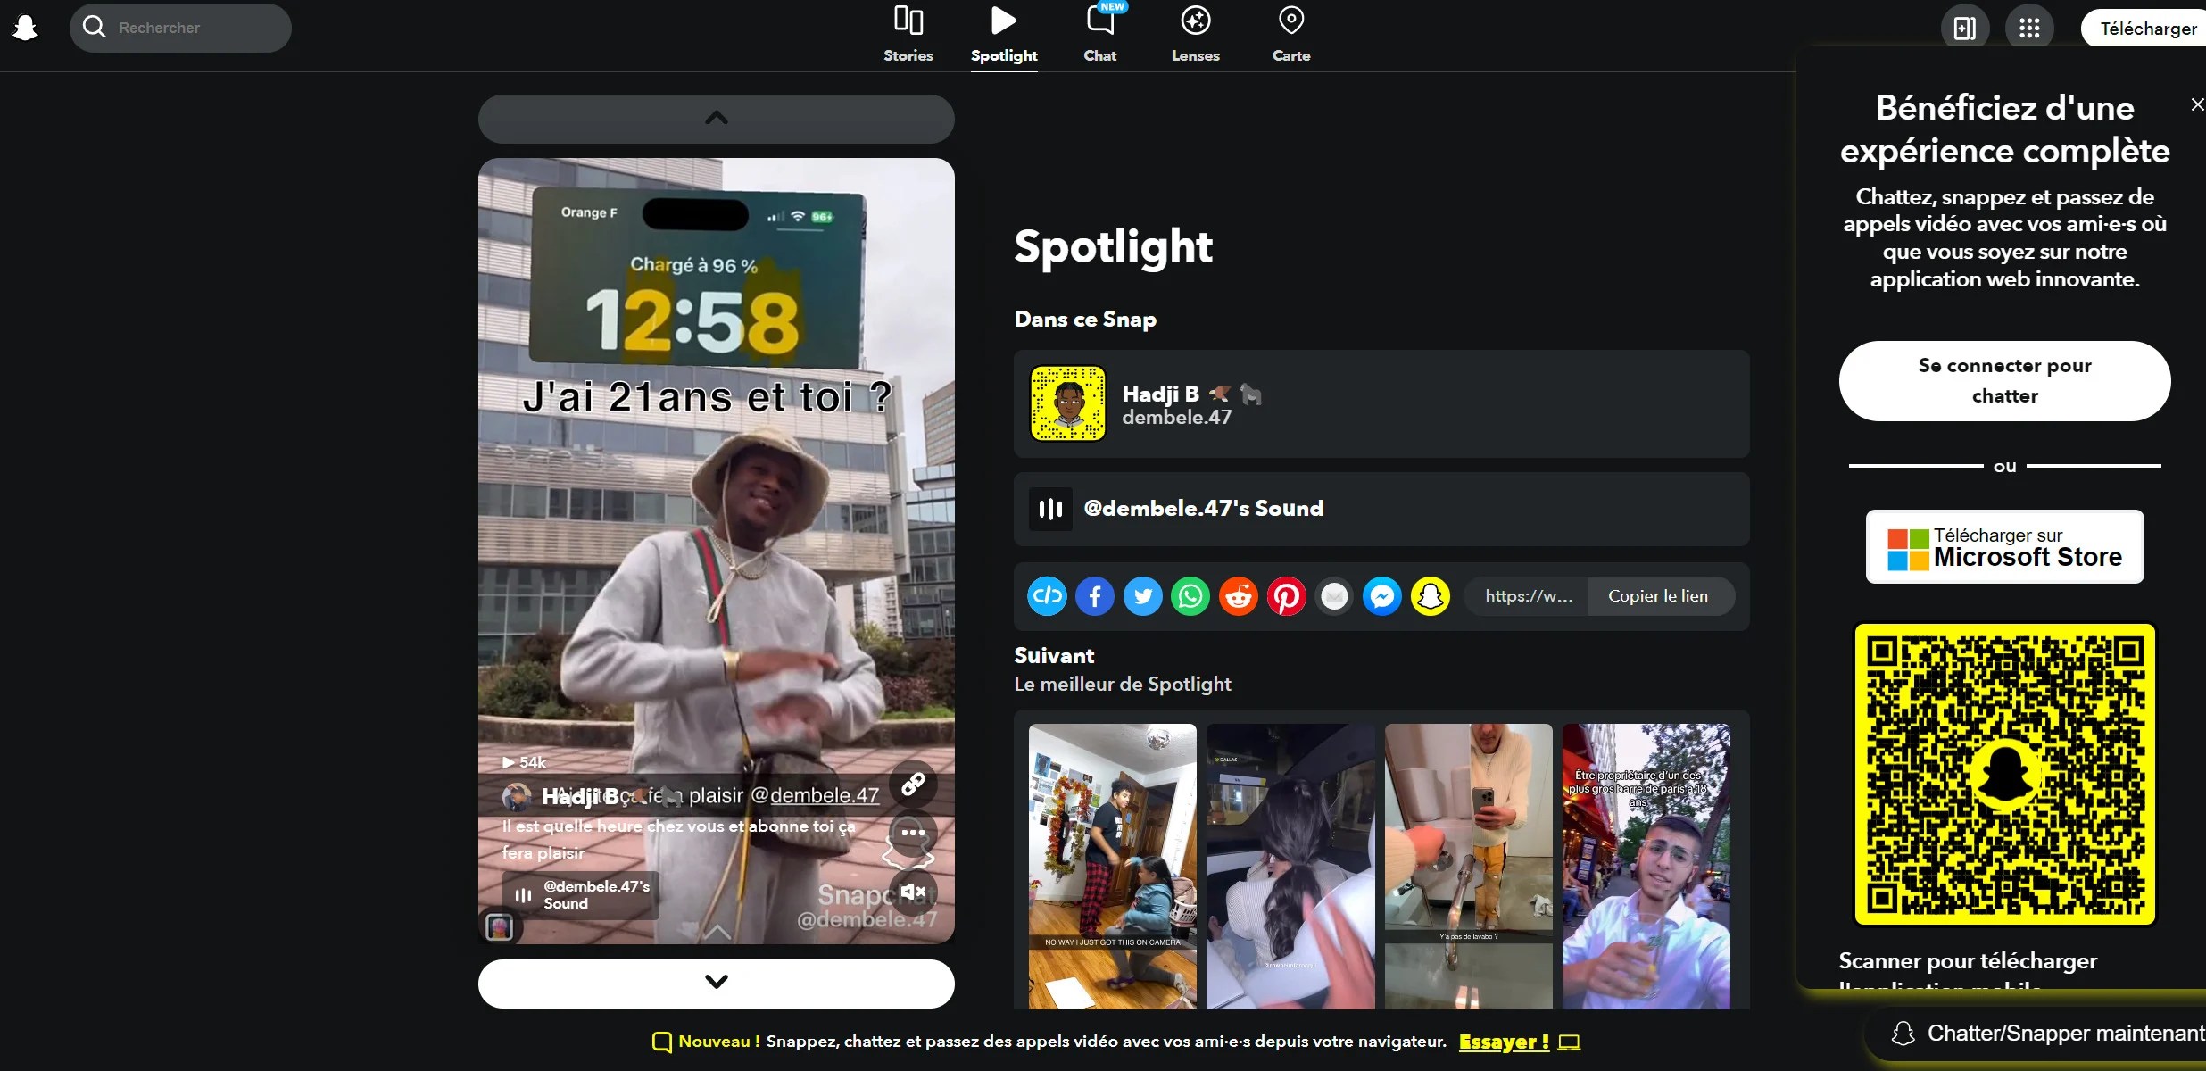Share the Snap via WhatsApp icon
Viewport: 2206px width, 1071px height.
pyautogui.click(x=1190, y=595)
